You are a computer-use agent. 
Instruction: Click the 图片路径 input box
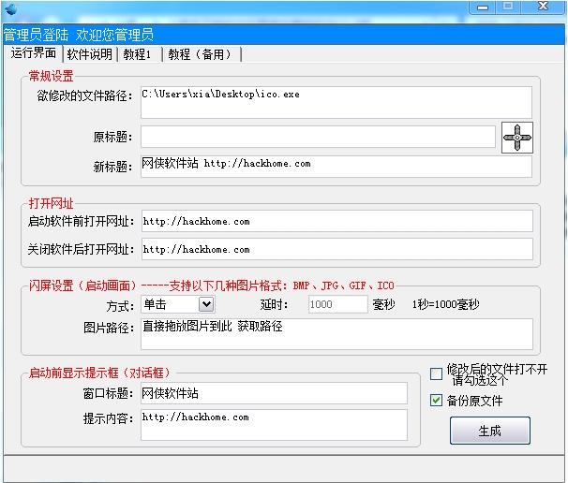336,334
